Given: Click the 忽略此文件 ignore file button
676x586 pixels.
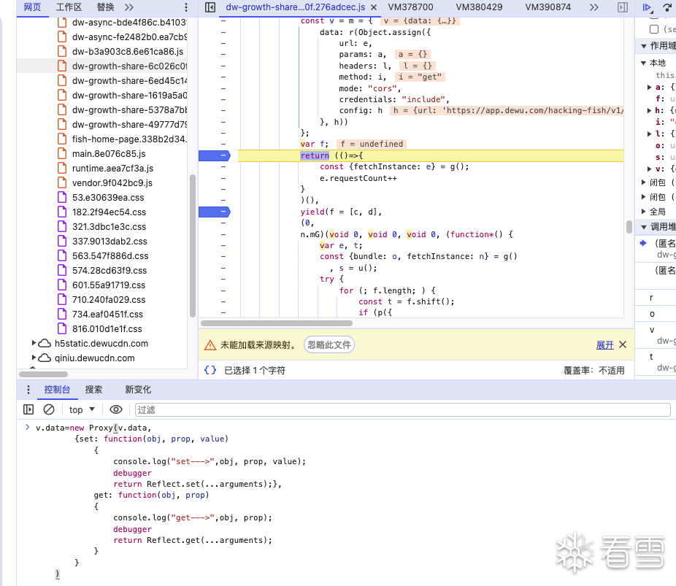Looking at the screenshot, I should [329, 344].
